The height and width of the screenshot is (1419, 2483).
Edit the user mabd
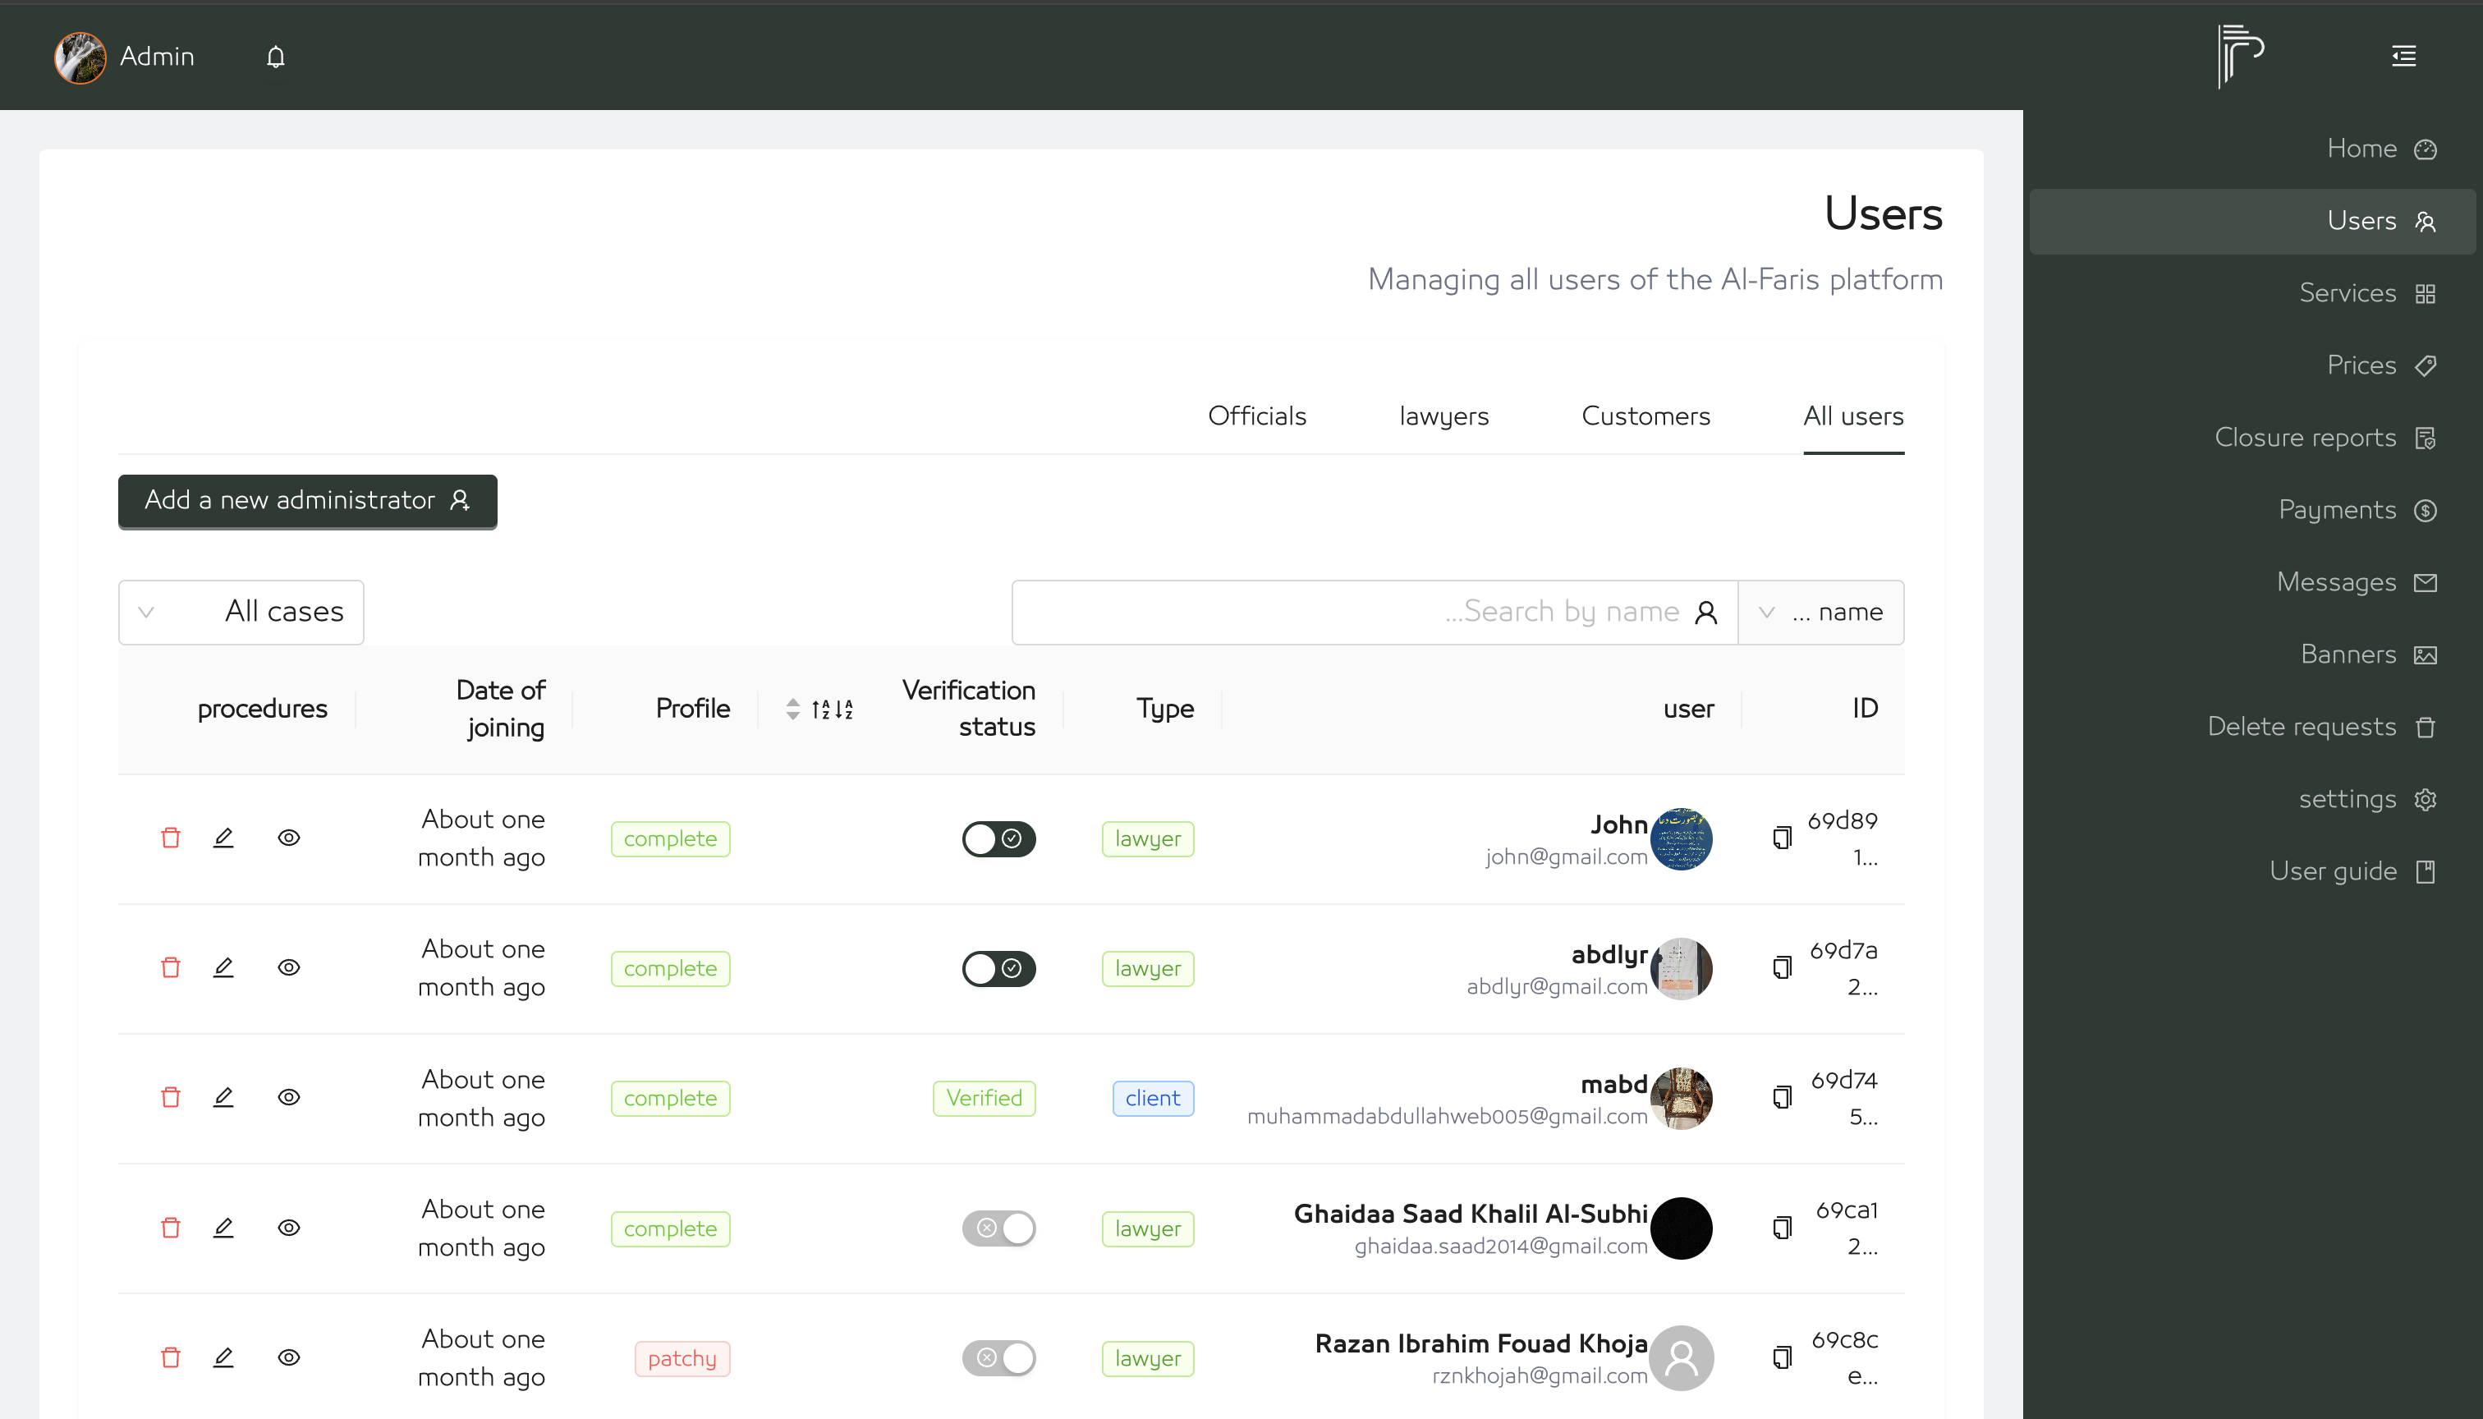click(223, 1097)
